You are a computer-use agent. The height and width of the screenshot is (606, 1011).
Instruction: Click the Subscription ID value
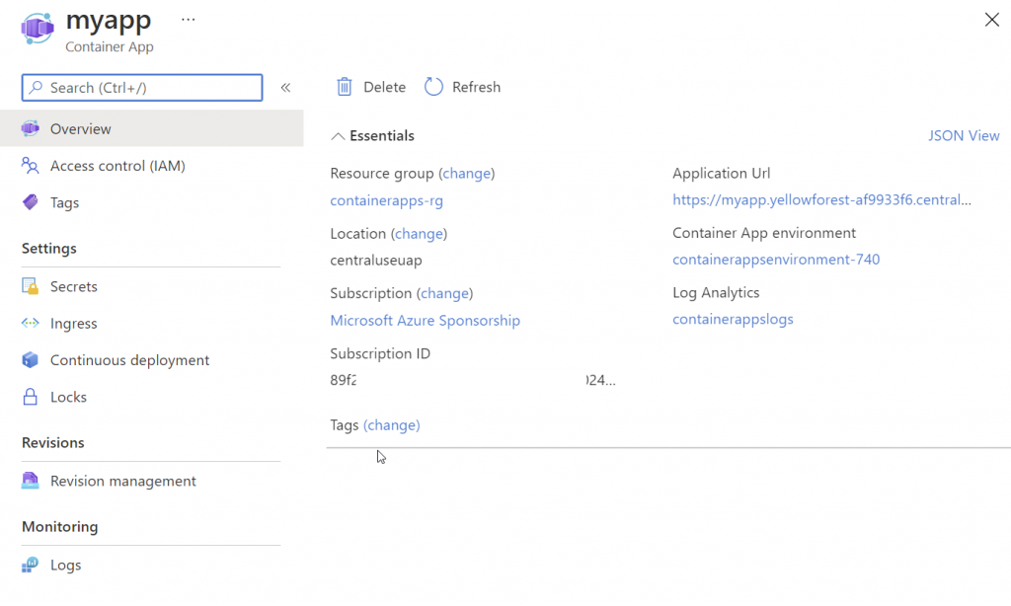[473, 380]
